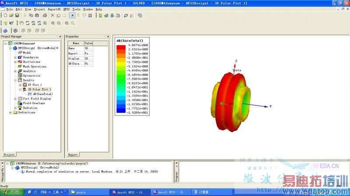Screen dimensions: 350x196
Task: Click the dB(GainTotal) legend title
Action: [129, 41]
